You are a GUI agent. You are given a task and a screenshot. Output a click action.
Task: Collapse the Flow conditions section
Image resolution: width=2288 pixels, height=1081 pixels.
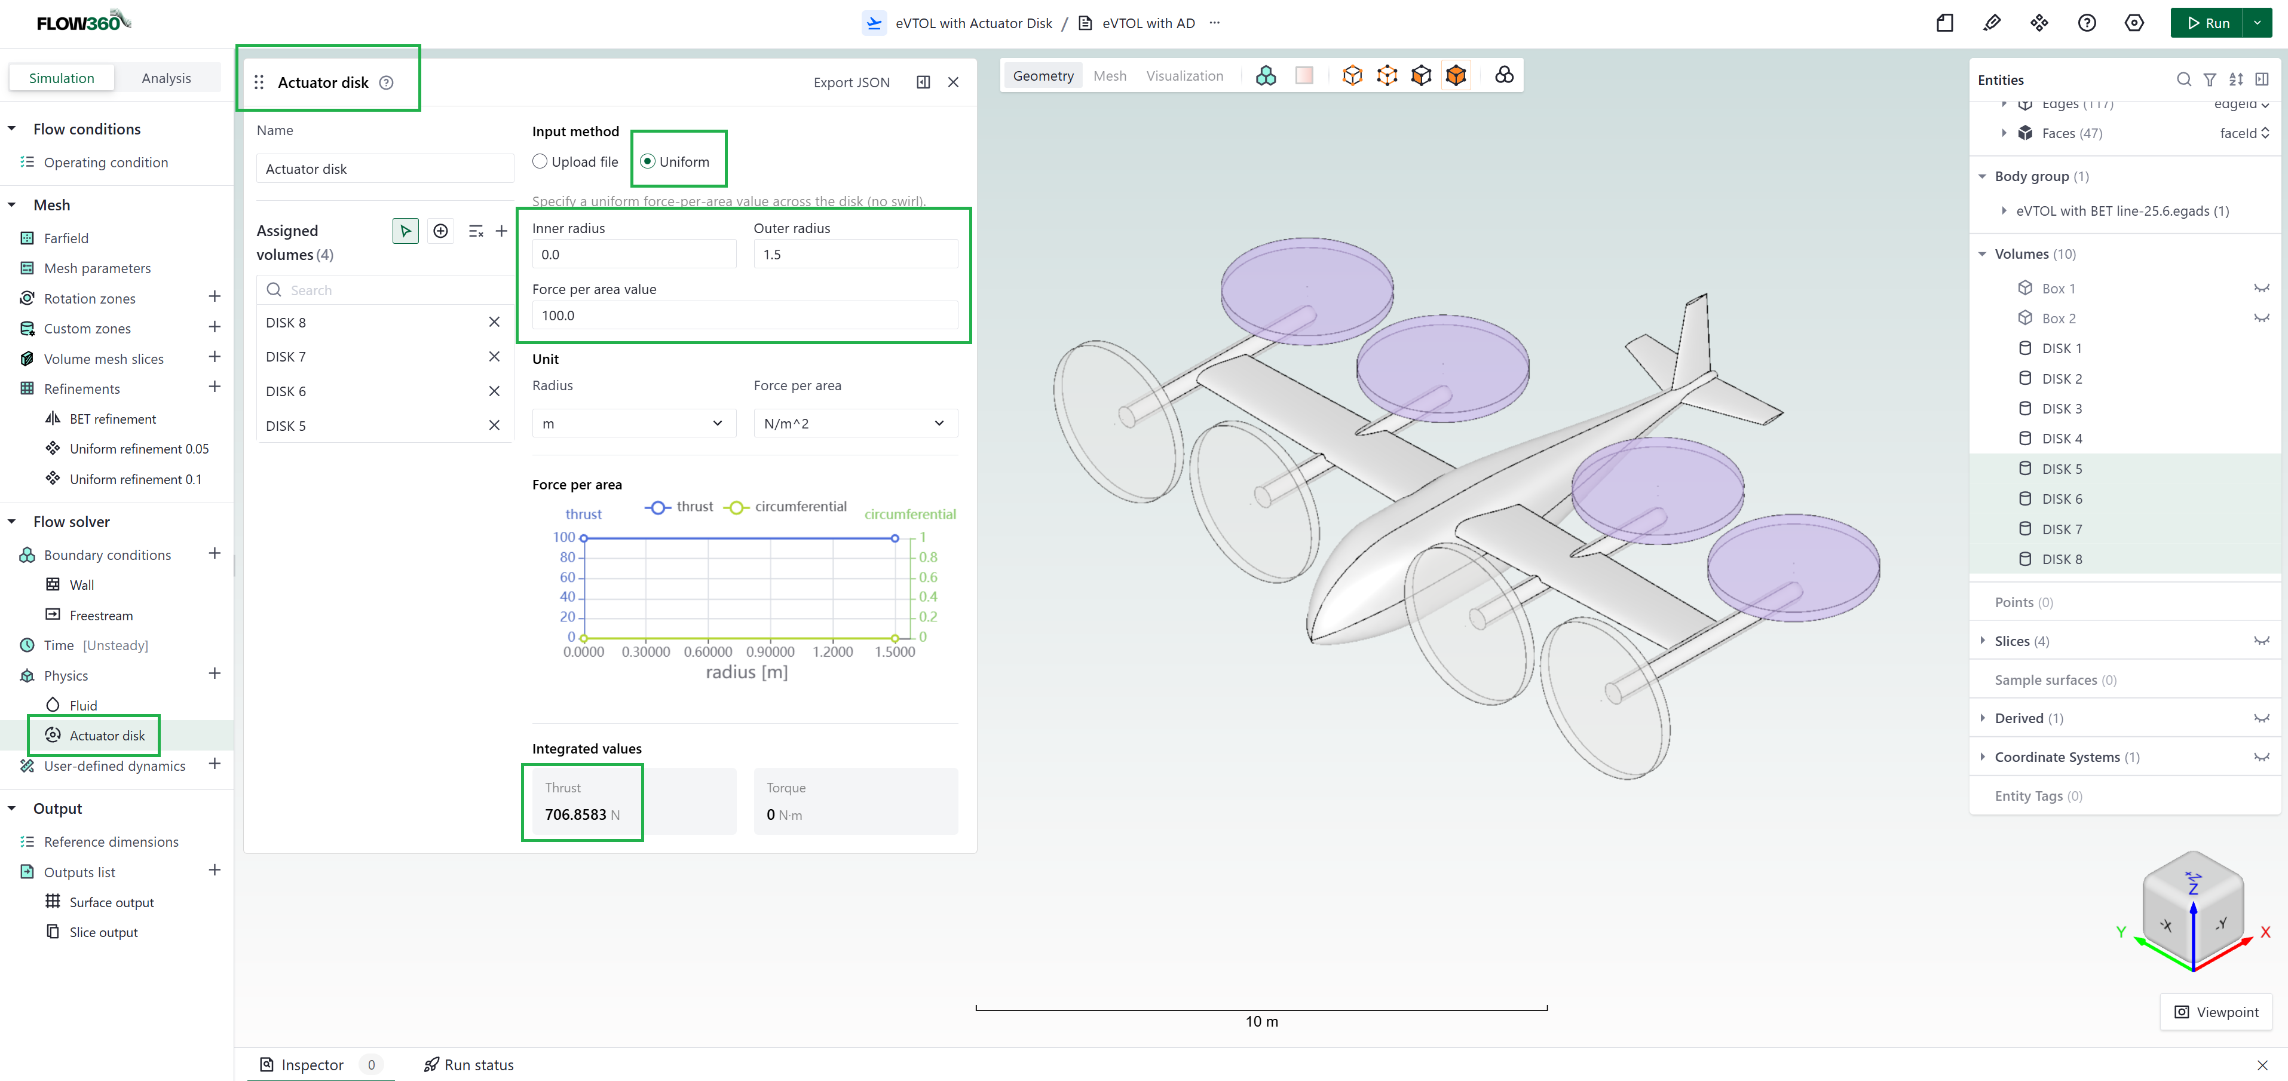coord(11,129)
